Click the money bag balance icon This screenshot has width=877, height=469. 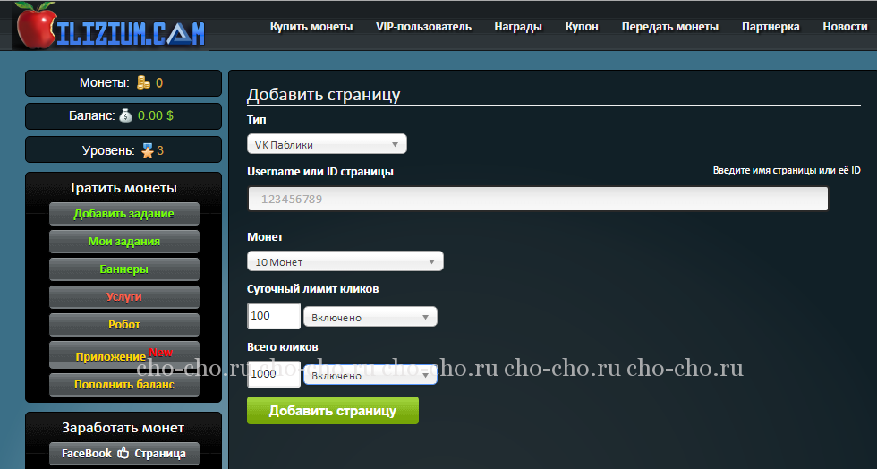(x=125, y=115)
